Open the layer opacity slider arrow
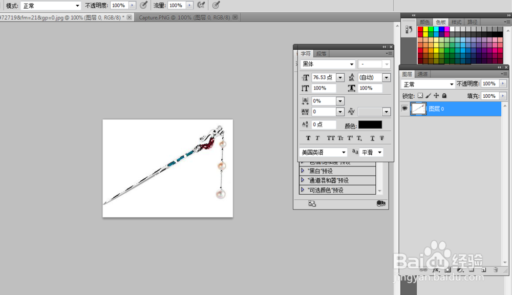512x295 pixels. click(503, 83)
